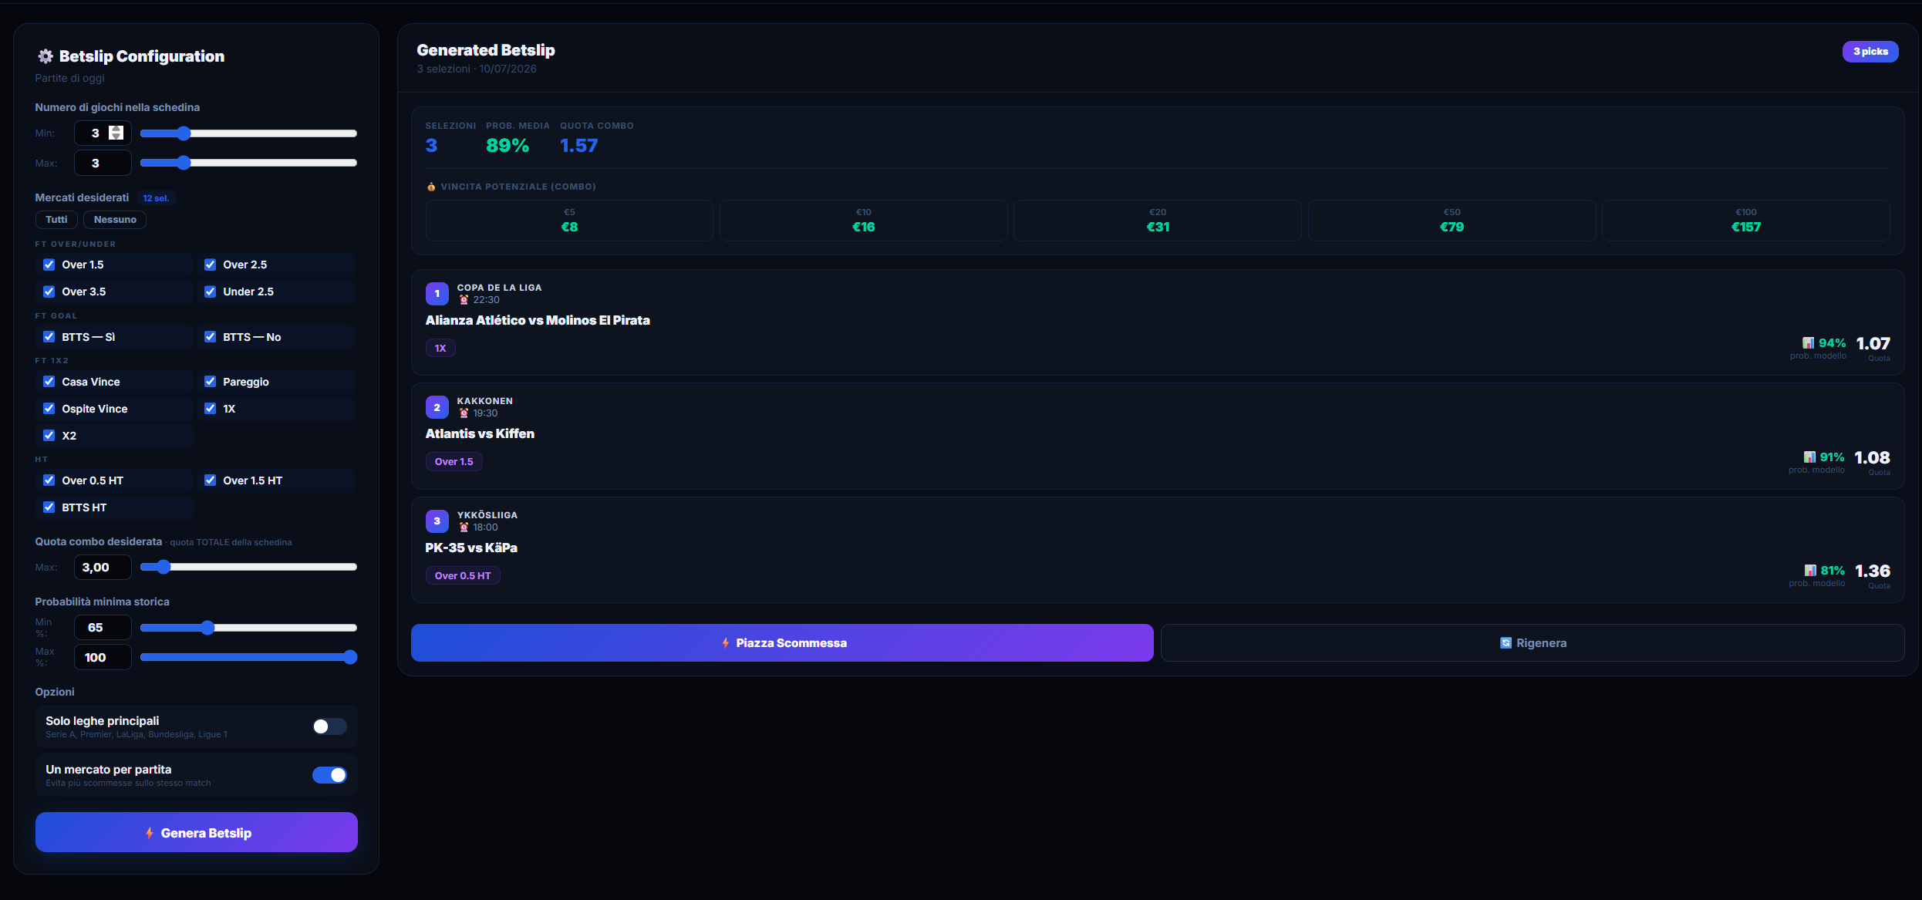Adjust the Min games slider handle
The image size is (1922, 900).
[183, 133]
